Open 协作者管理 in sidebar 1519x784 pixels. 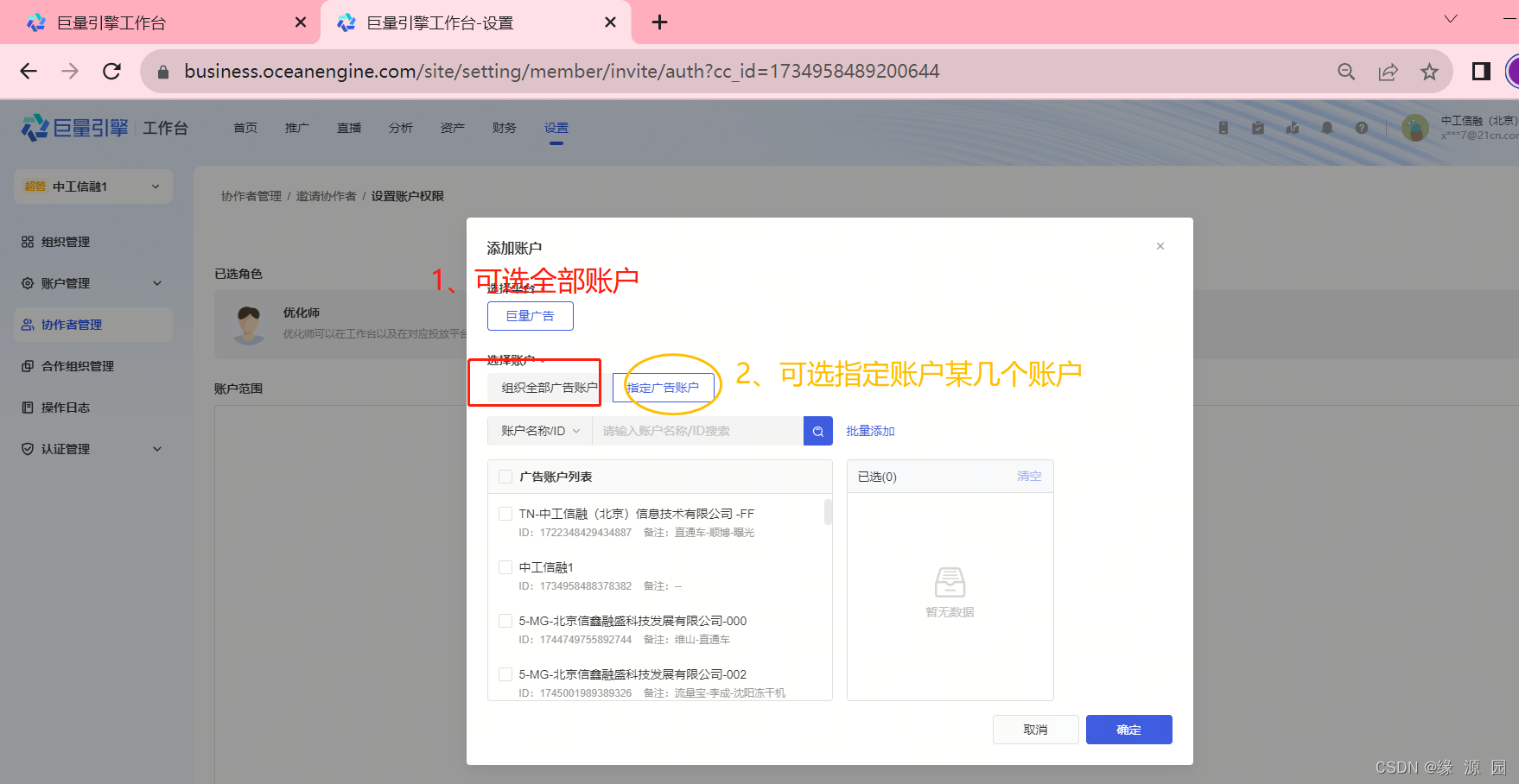[x=93, y=325]
